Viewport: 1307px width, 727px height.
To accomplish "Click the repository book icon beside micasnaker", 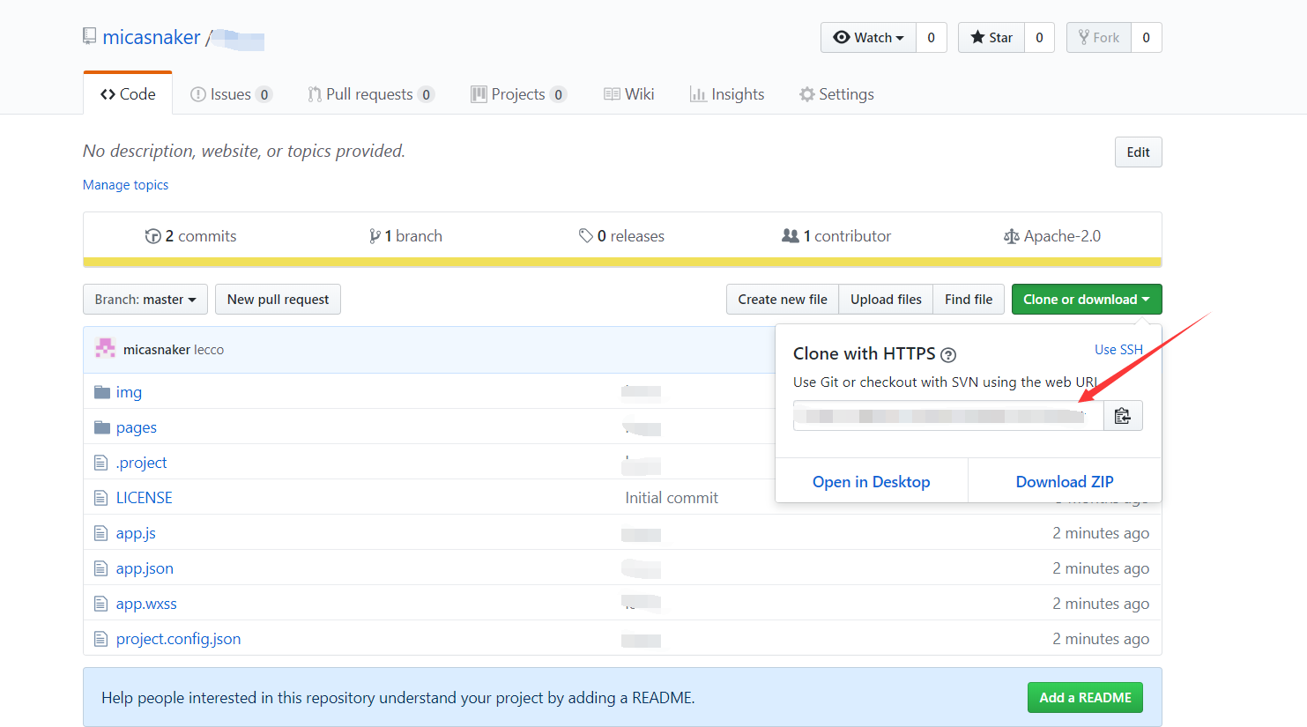I will pyautogui.click(x=89, y=36).
